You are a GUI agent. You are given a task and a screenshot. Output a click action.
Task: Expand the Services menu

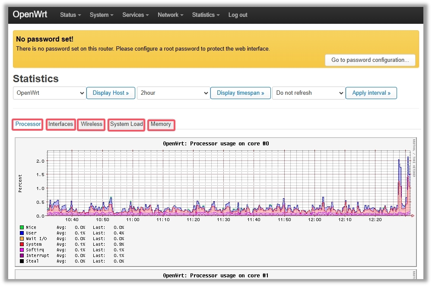[x=135, y=15]
